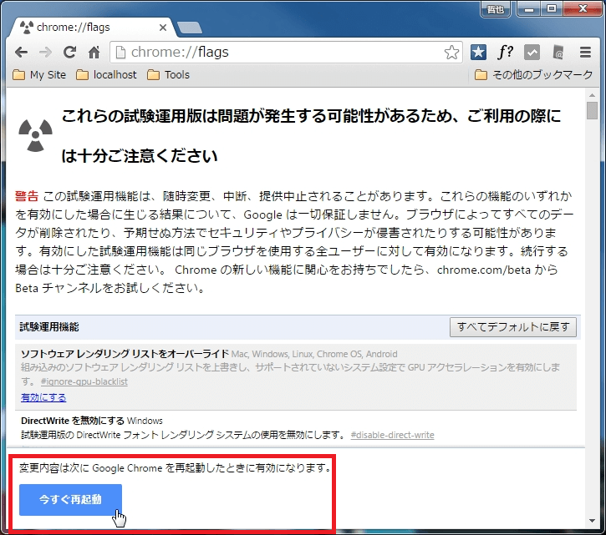This screenshot has height=535, width=606.
Task: Bookmark this page with the star icon
Action: pos(451,53)
